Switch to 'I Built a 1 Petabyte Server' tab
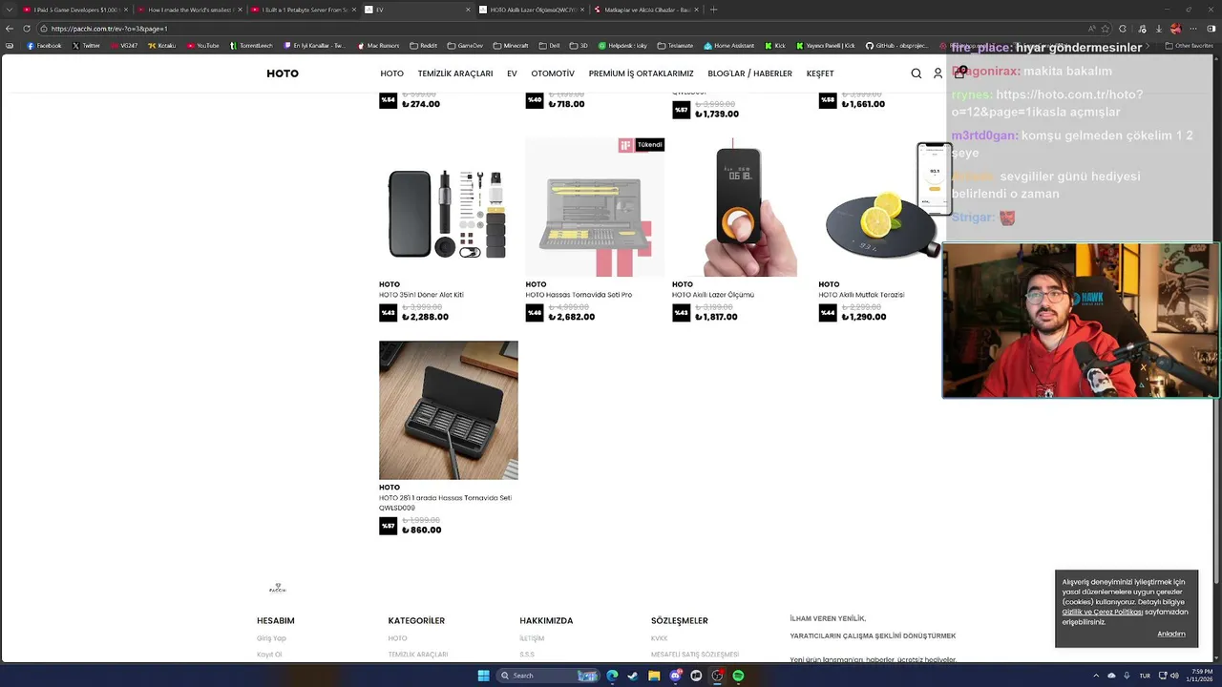The width and height of the screenshot is (1222, 687). tap(302, 10)
